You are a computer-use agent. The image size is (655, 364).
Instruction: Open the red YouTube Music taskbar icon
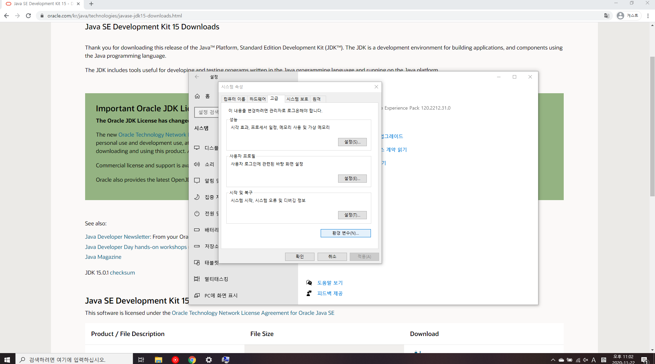pyautogui.click(x=175, y=360)
